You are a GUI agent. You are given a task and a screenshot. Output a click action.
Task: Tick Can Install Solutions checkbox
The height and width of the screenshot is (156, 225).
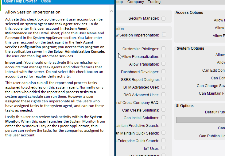click(164, 117)
